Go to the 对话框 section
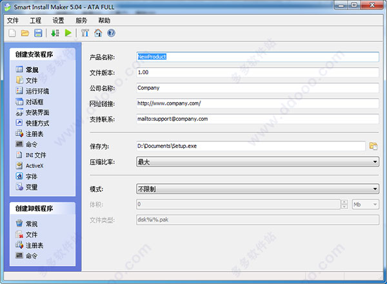Screen dimensions: 387x284 click(x=30, y=101)
